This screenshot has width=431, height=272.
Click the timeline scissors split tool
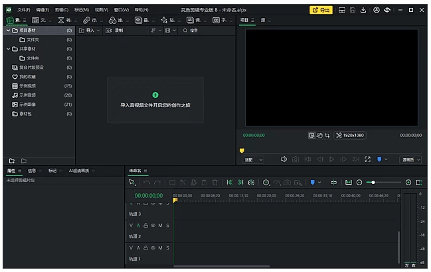(183, 183)
